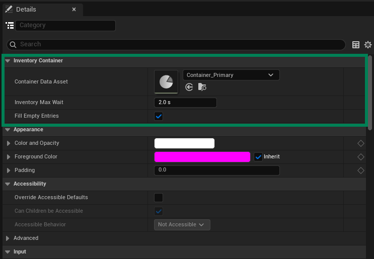Click the Details panel pencil icon
The height and width of the screenshot is (259, 374).
click(9, 9)
